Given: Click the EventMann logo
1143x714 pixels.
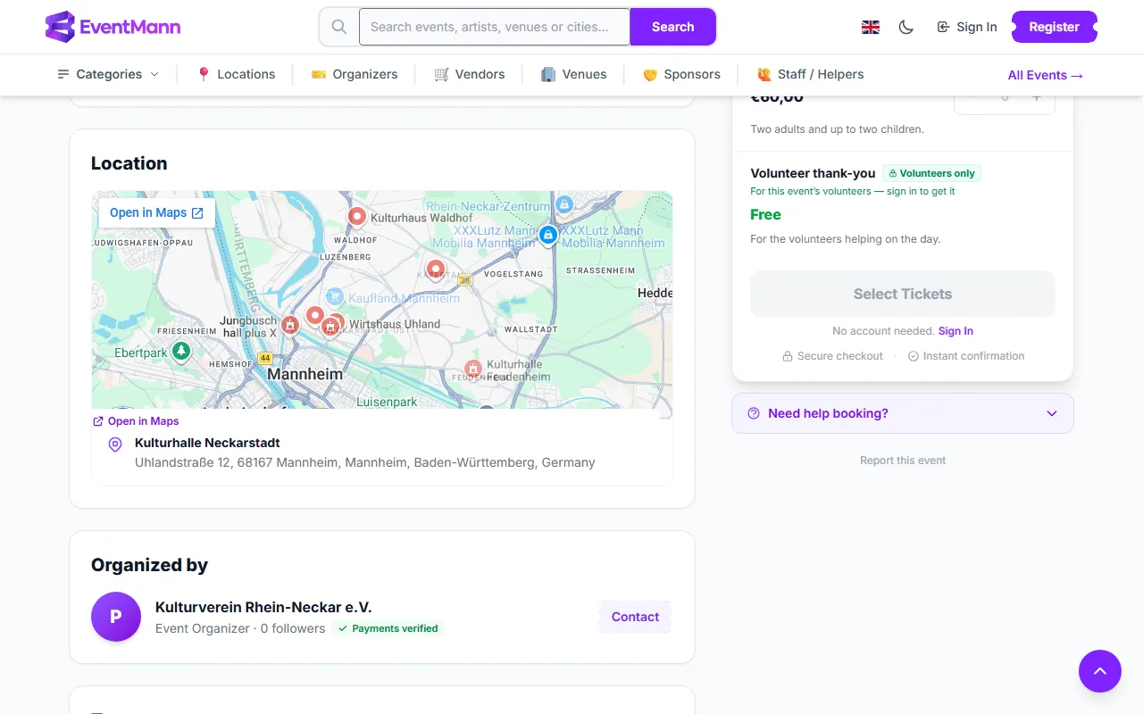Looking at the screenshot, I should 113,27.
